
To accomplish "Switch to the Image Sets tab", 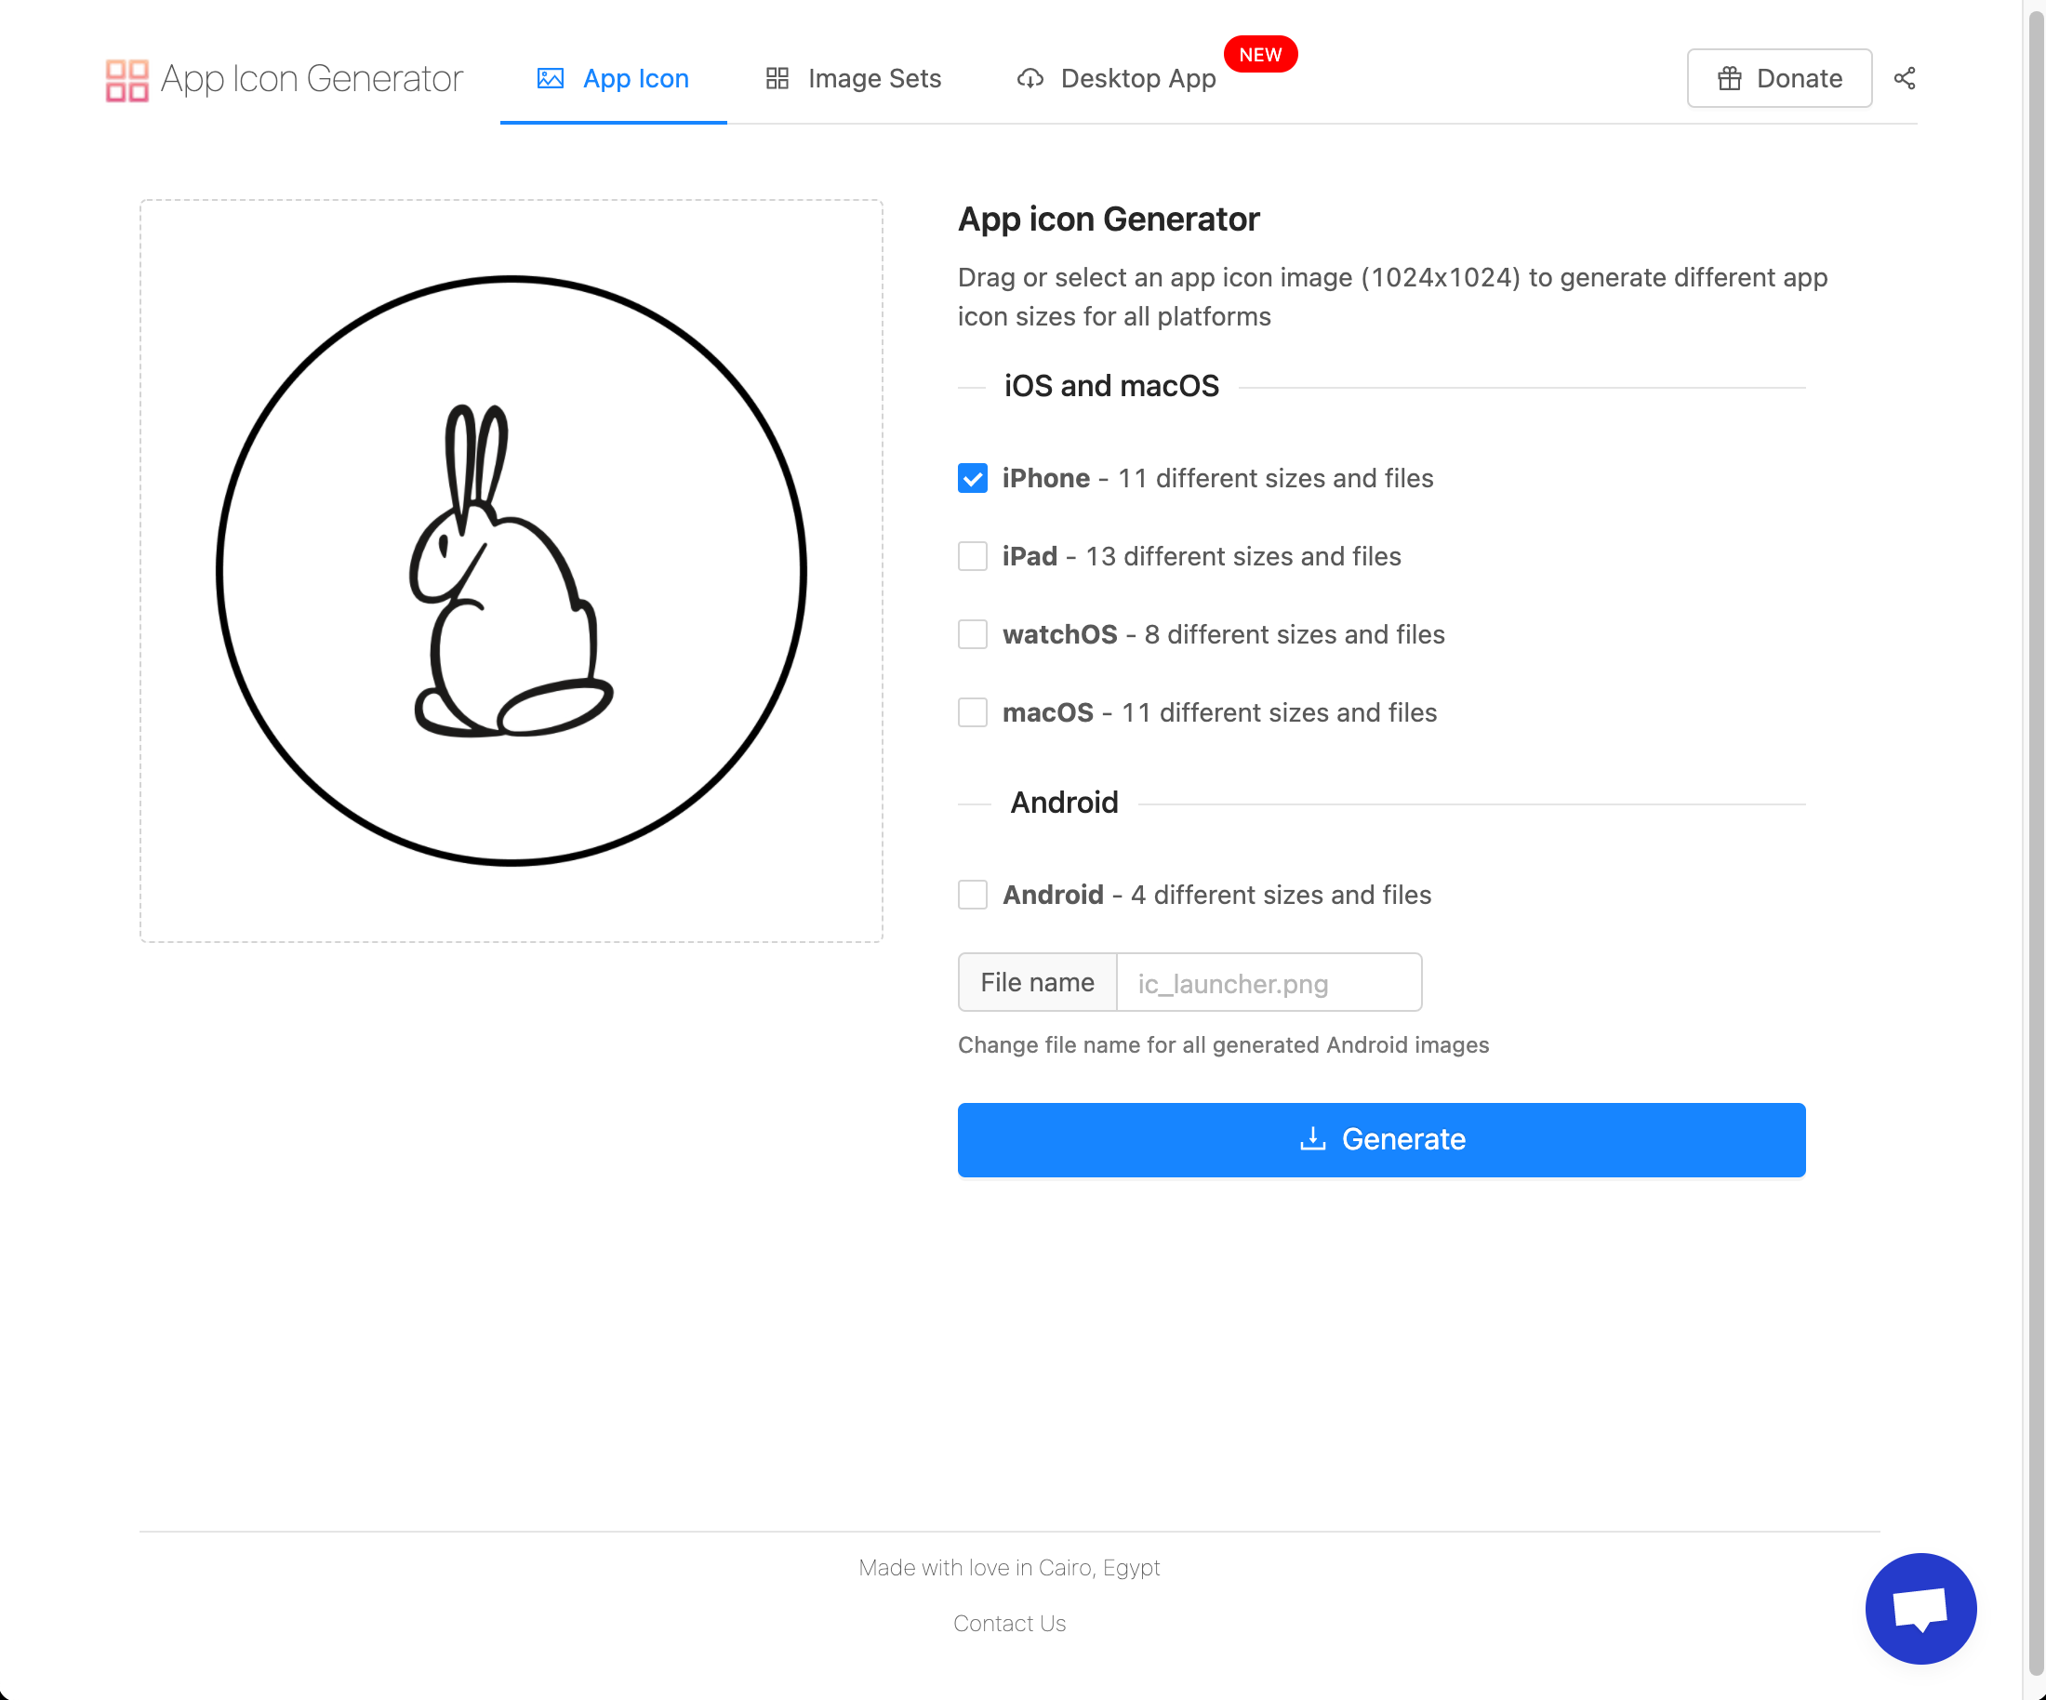I will (x=873, y=79).
